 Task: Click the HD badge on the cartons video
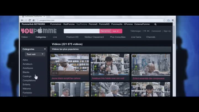53,56
